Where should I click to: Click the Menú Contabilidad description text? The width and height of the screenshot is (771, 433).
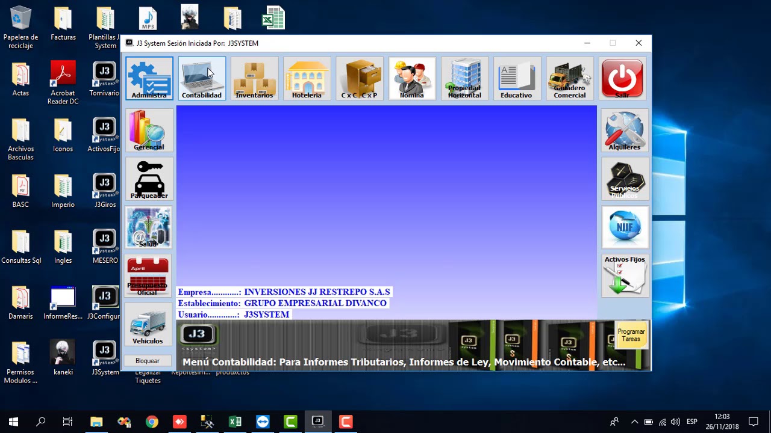pos(404,362)
